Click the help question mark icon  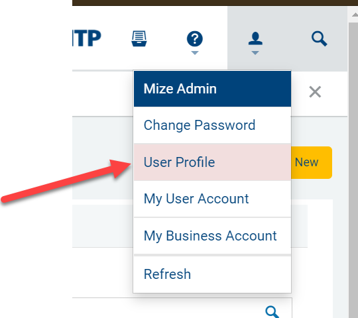tap(194, 39)
